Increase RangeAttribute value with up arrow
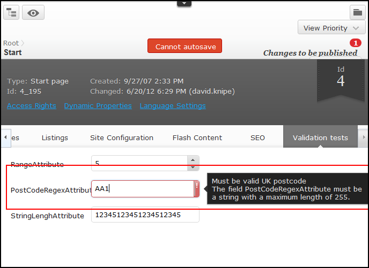Viewport: 369px width, 268px height. pyautogui.click(x=193, y=160)
